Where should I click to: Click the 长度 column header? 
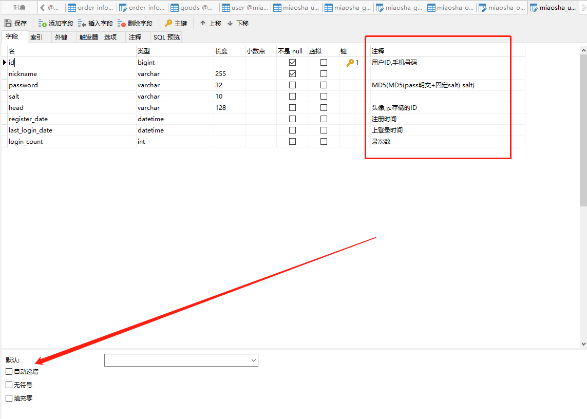point(230,51)
